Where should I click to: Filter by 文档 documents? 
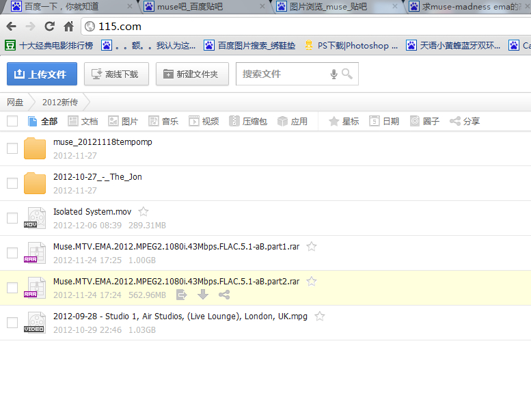[x=83, y=121]
